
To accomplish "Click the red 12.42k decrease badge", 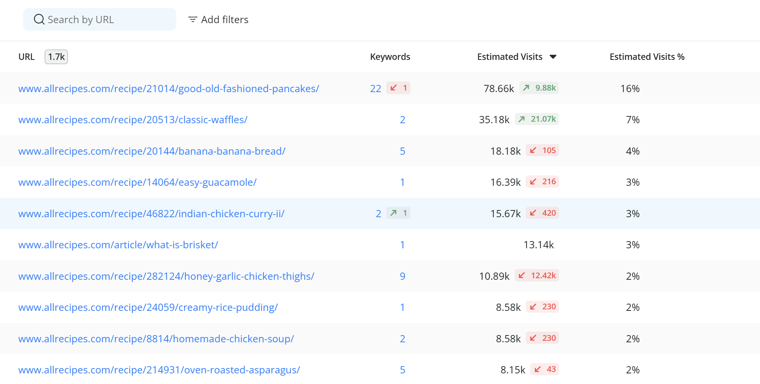I will coord(537,276).
